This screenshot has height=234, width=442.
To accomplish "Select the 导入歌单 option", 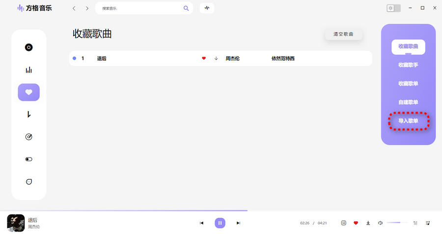I will pos(408,121).
